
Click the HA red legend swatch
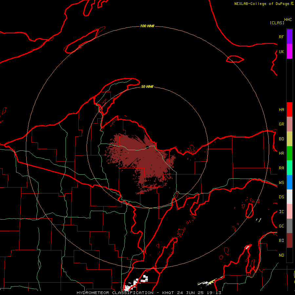[x=289, y=109]
